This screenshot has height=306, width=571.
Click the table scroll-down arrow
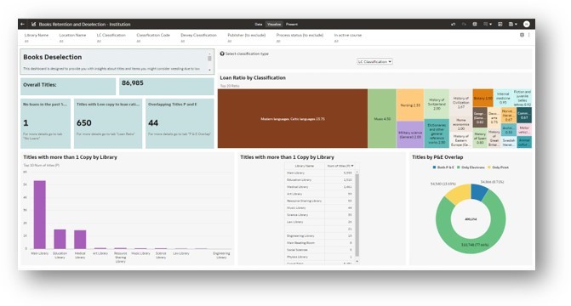[x=357, y=261]
